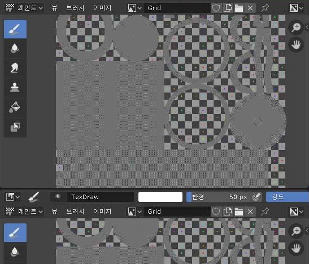Select the Draw brush tool in lower editor

(15, 232)
